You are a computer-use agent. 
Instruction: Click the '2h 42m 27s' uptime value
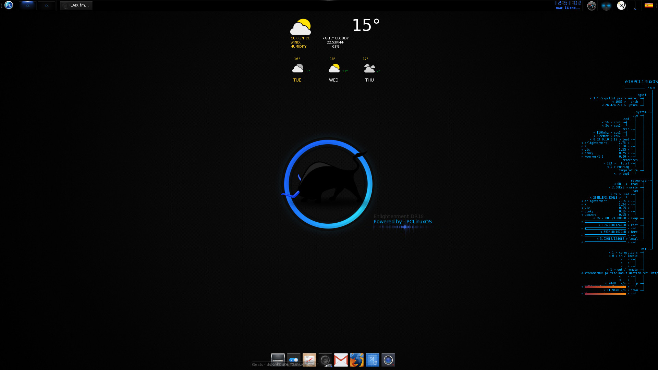(613, 105)
